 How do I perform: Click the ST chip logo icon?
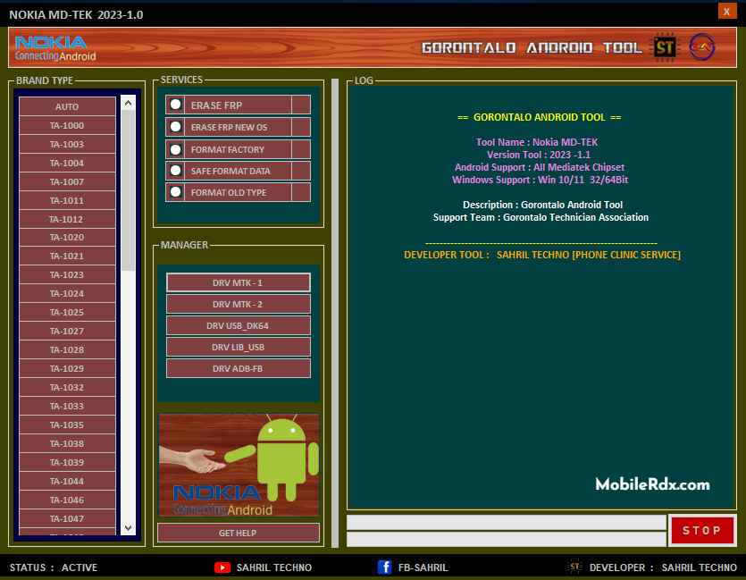click(665, 47)
